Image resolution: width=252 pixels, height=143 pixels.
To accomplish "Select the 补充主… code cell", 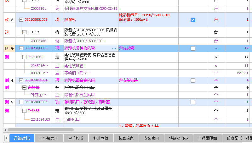I will click(33, 95).
